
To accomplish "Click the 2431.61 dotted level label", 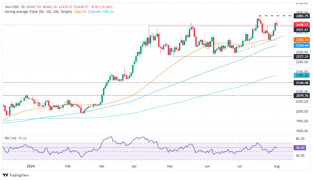I will [x=301, y=29].
